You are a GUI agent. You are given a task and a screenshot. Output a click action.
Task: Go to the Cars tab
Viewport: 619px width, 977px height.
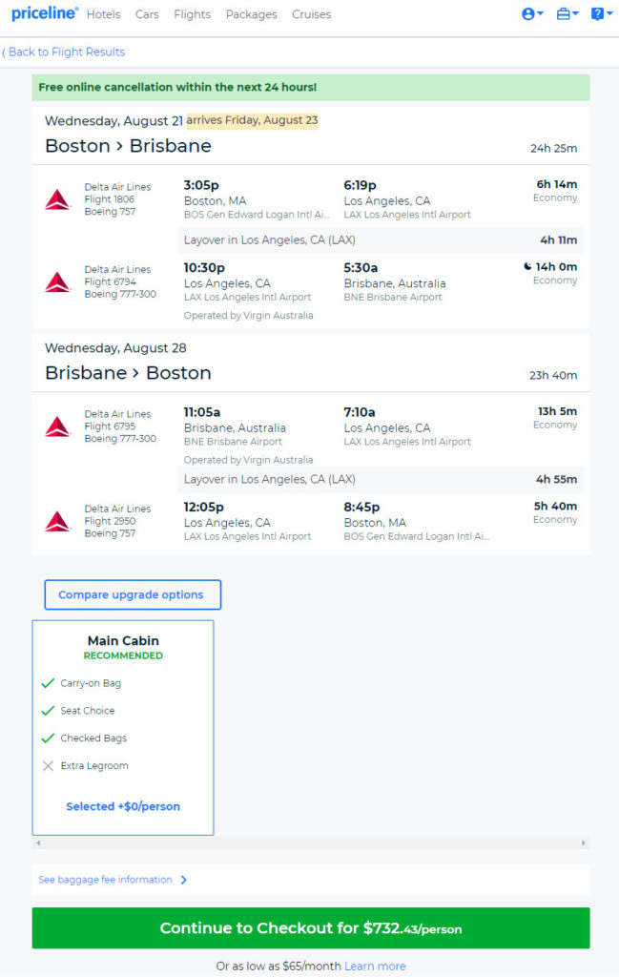(x=147, y=14)
